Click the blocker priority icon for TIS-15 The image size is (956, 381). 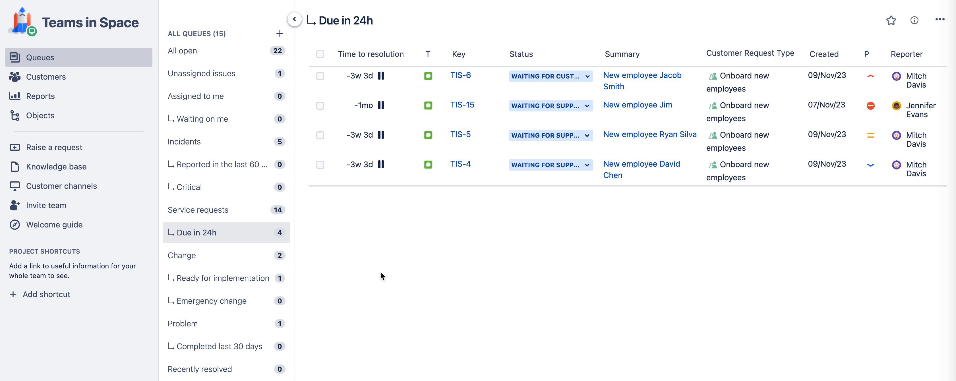click(870, 106)
